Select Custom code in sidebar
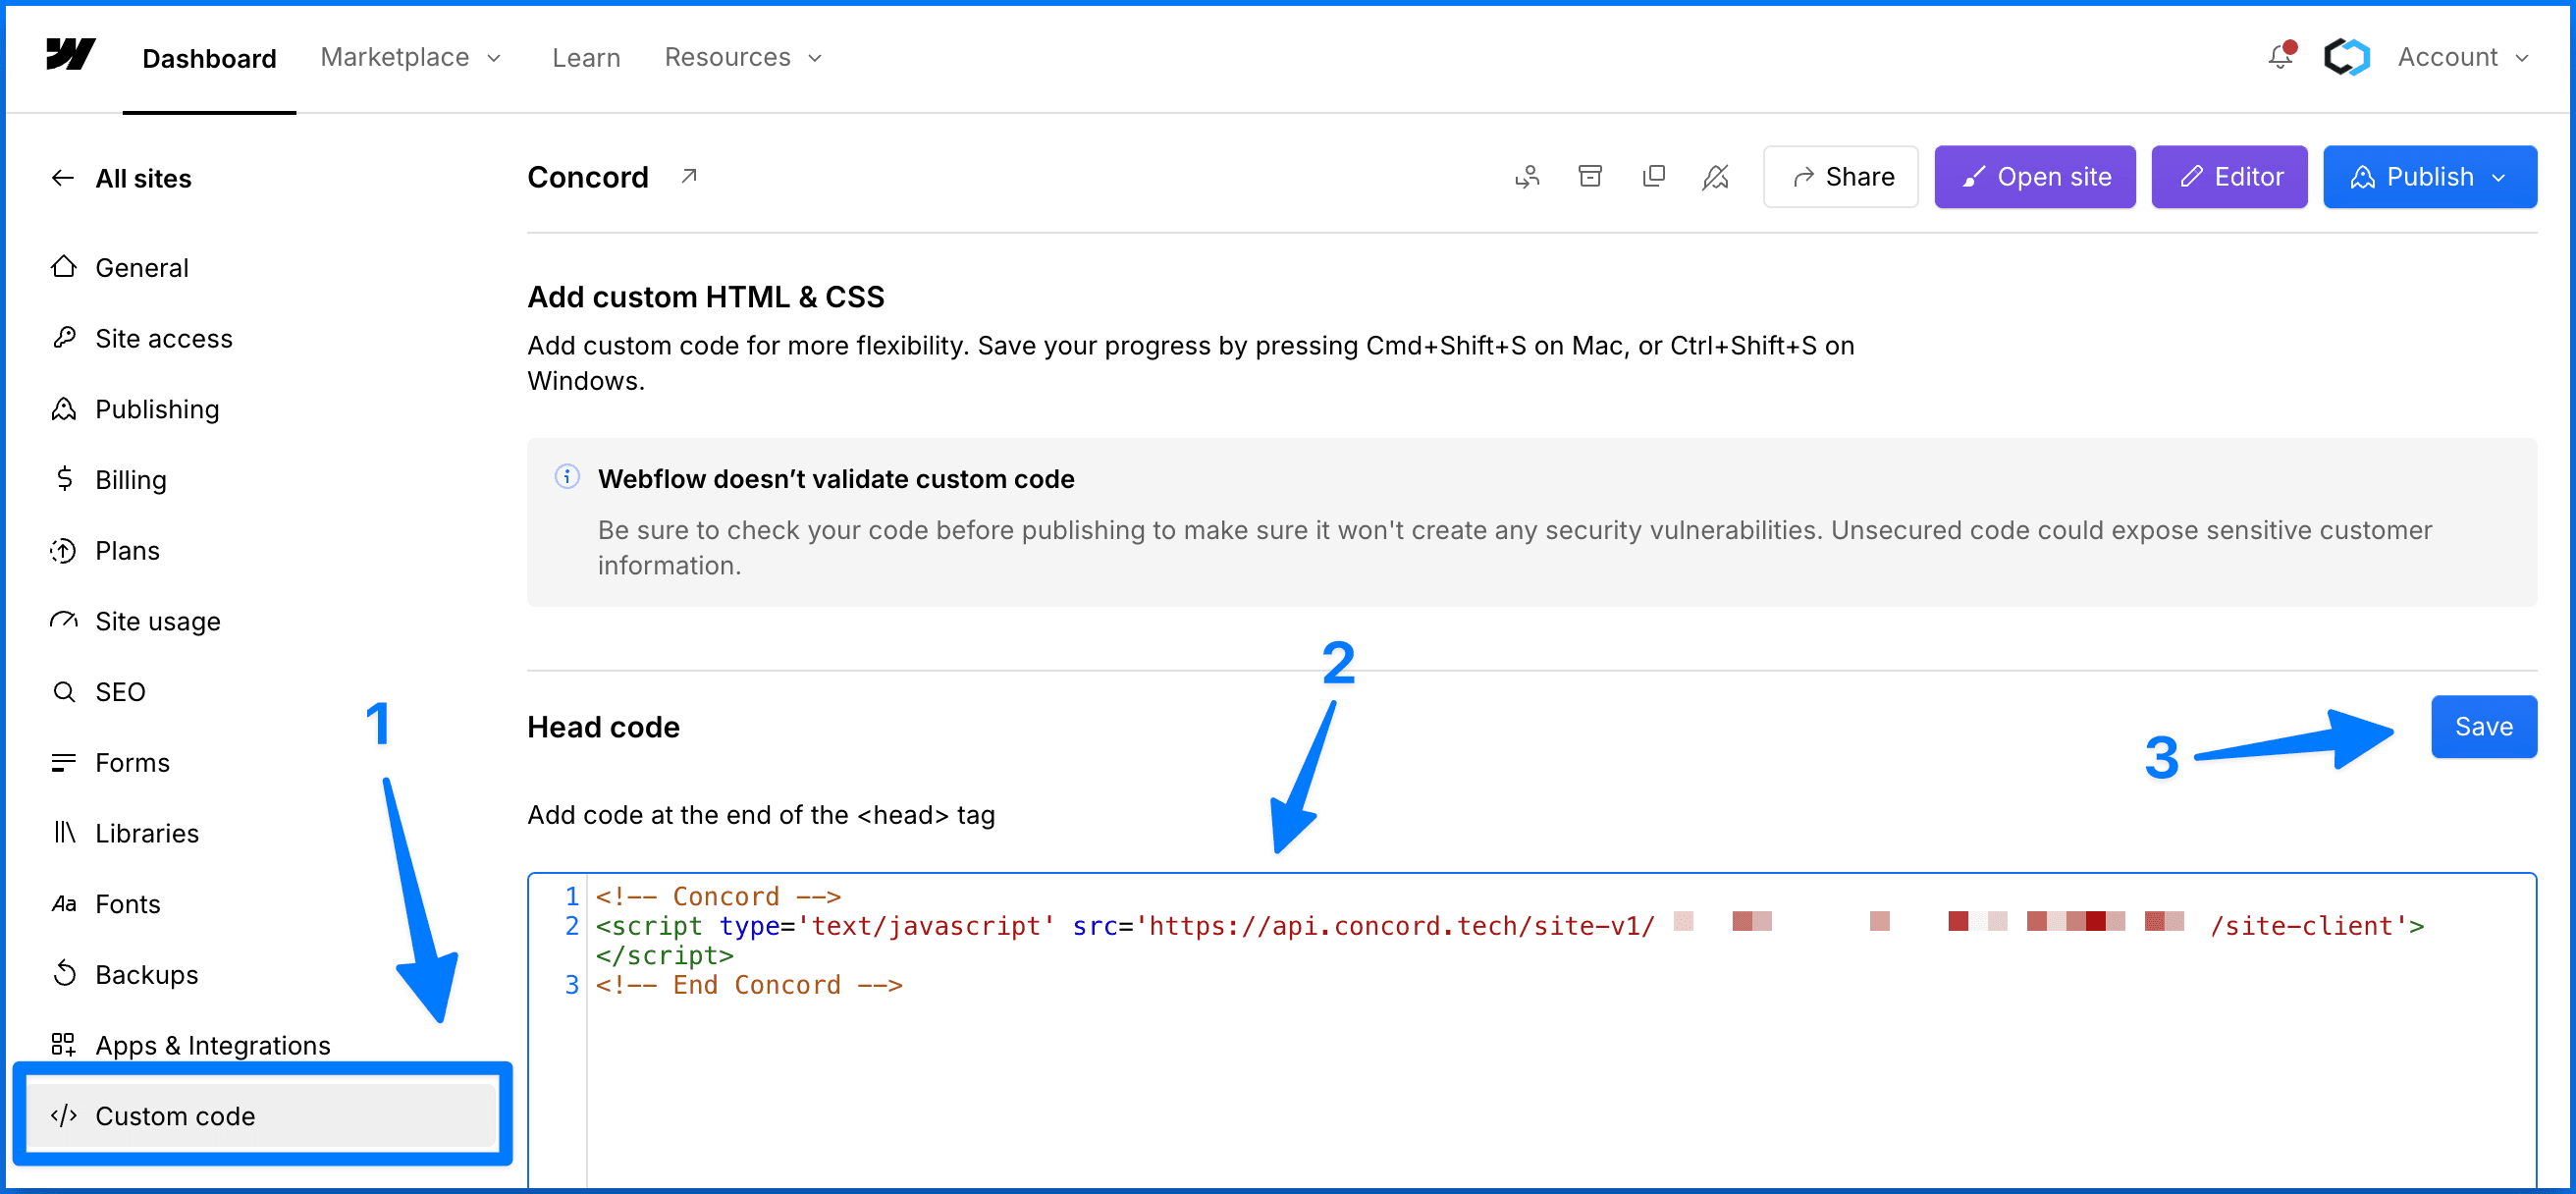 175,1115
